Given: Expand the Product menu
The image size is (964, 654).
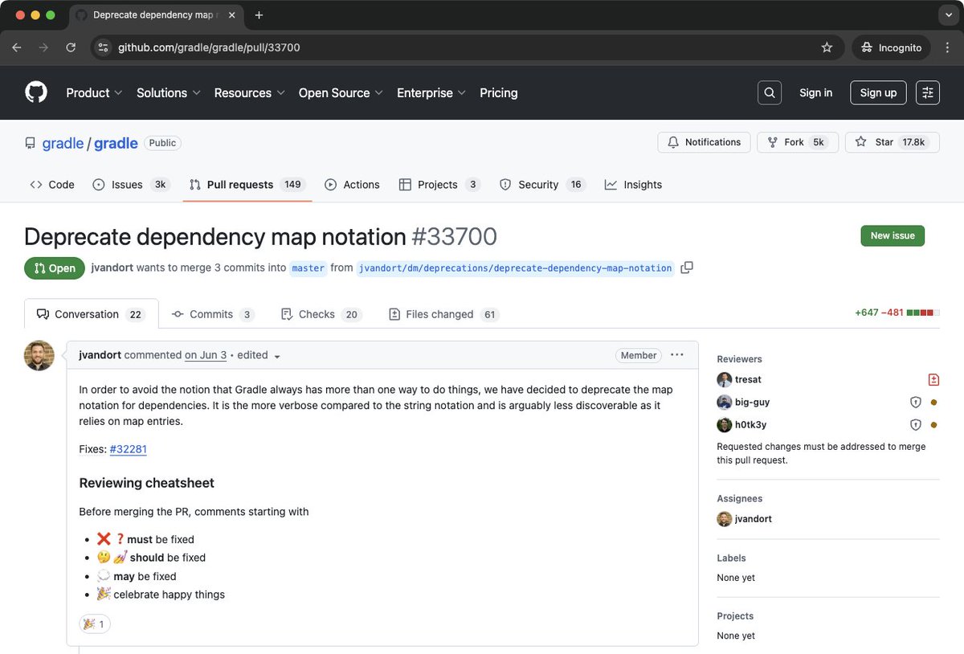Looking at the screenshot, I should click(94, 92).
